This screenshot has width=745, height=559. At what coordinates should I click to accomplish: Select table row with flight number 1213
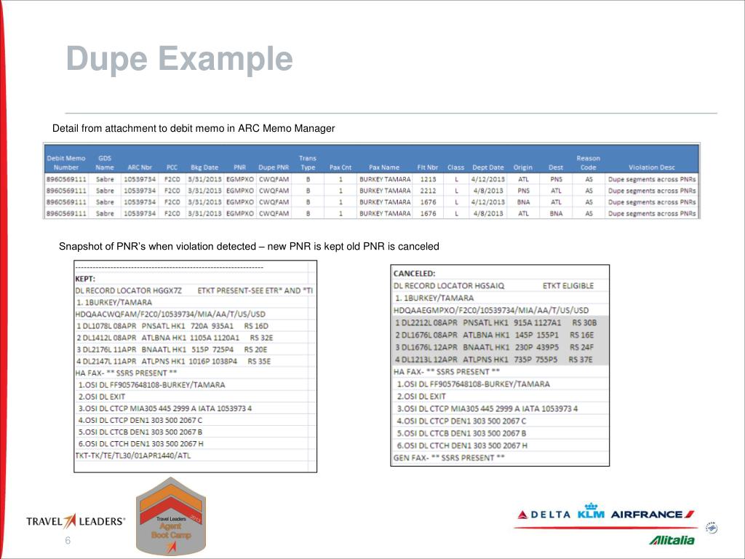pyautogui.click(x=372, y=179)
